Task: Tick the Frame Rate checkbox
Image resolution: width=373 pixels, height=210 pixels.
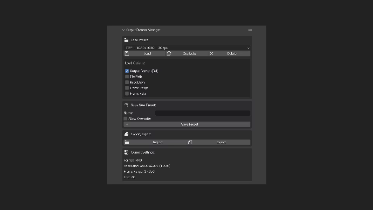Action: [127, 93]
